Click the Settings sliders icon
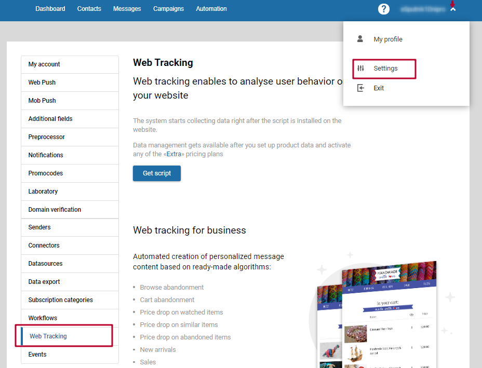This screenshot has height=368, width=482. click(x=360, y=68)
